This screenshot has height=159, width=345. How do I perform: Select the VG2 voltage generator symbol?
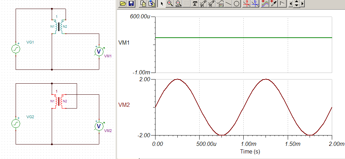point(16,124)
